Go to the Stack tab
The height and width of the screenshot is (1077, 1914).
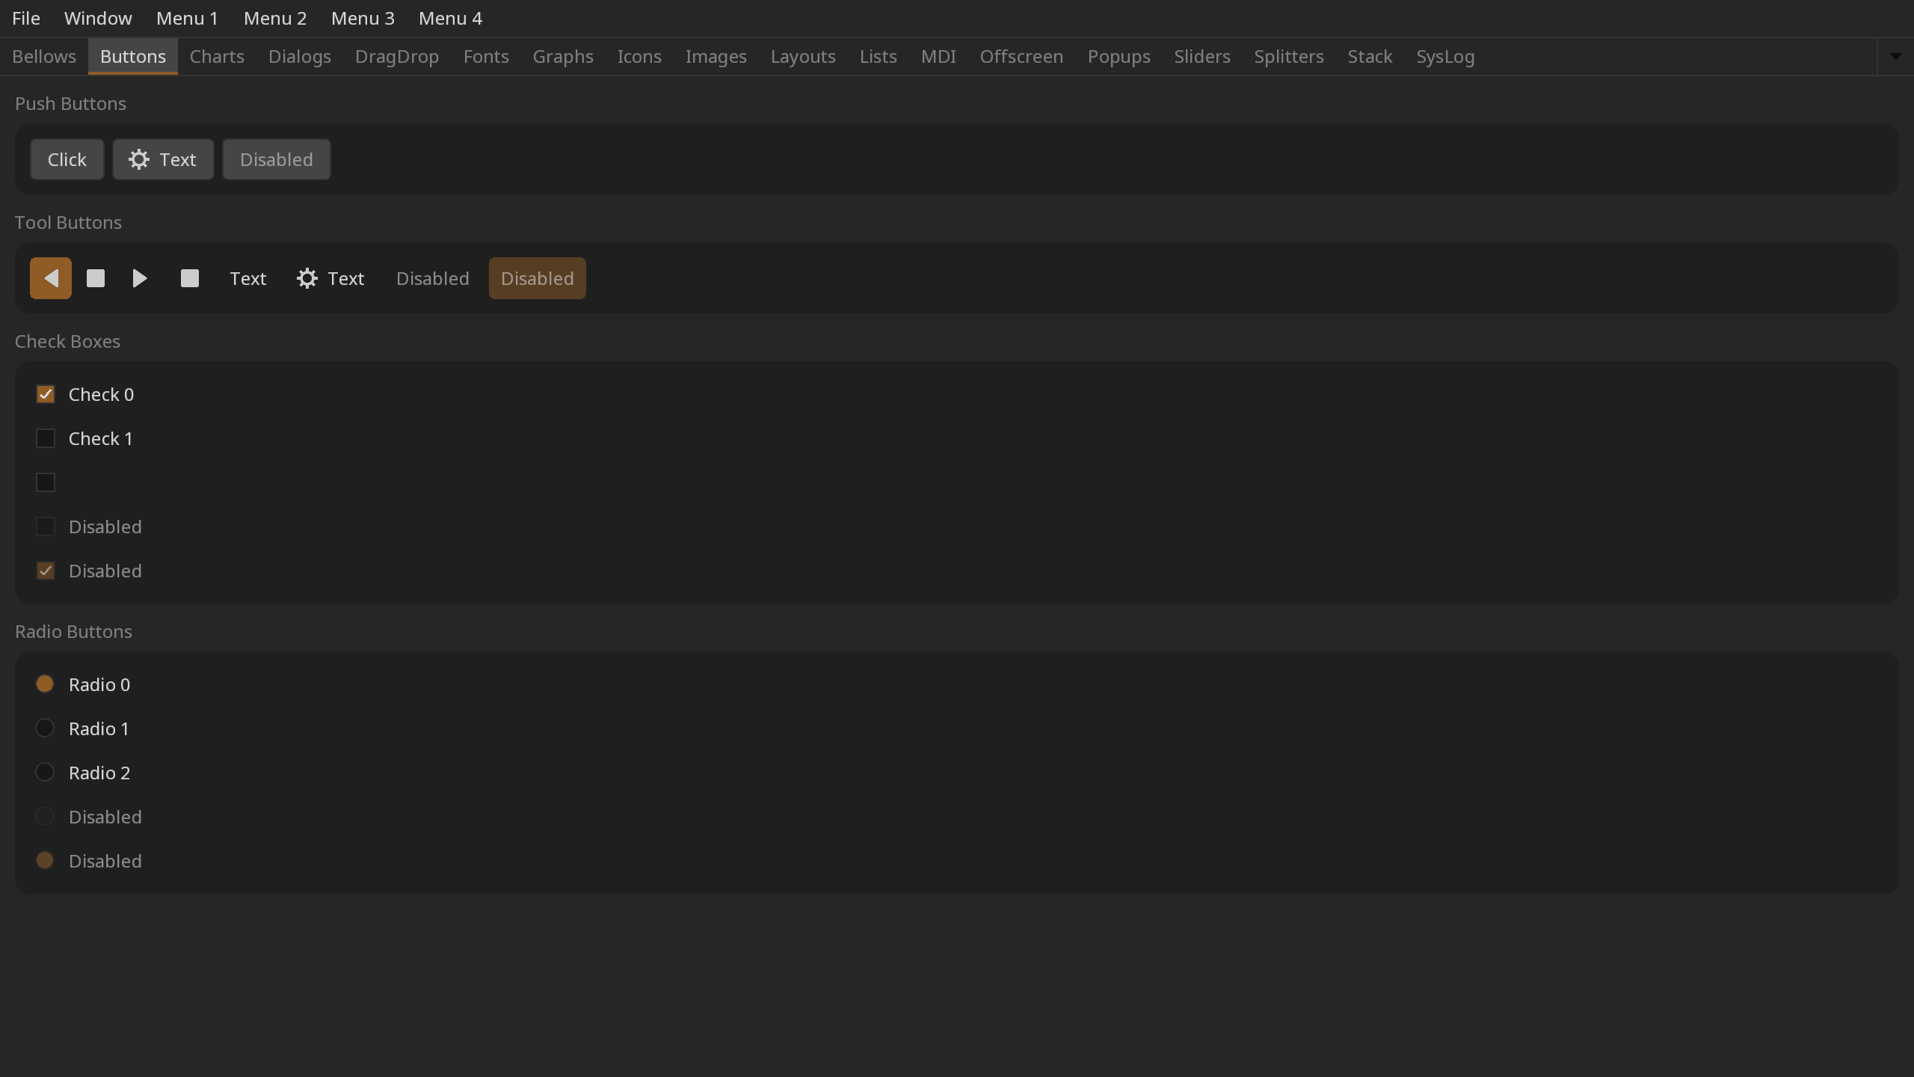1370,57
